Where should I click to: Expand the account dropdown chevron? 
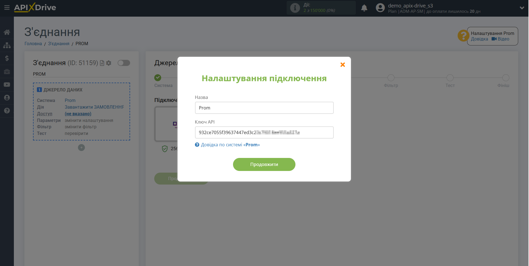522,8
